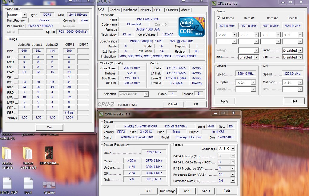Open the local text file icon

pos(28,185)
